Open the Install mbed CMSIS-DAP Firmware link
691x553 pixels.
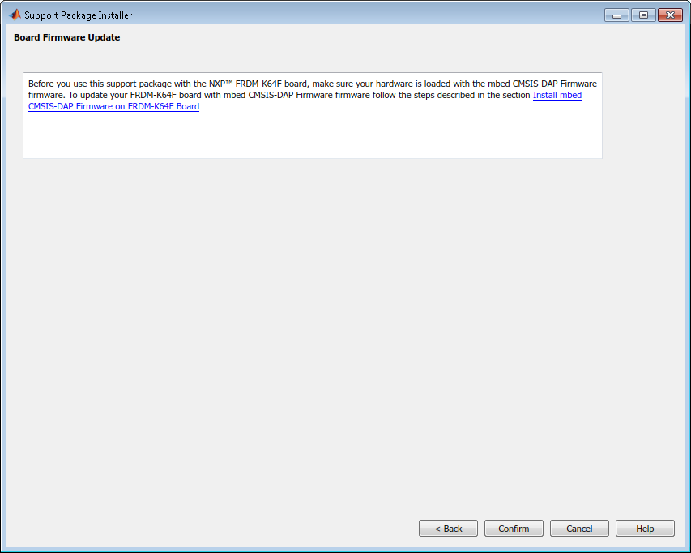(x=557, y=95)
